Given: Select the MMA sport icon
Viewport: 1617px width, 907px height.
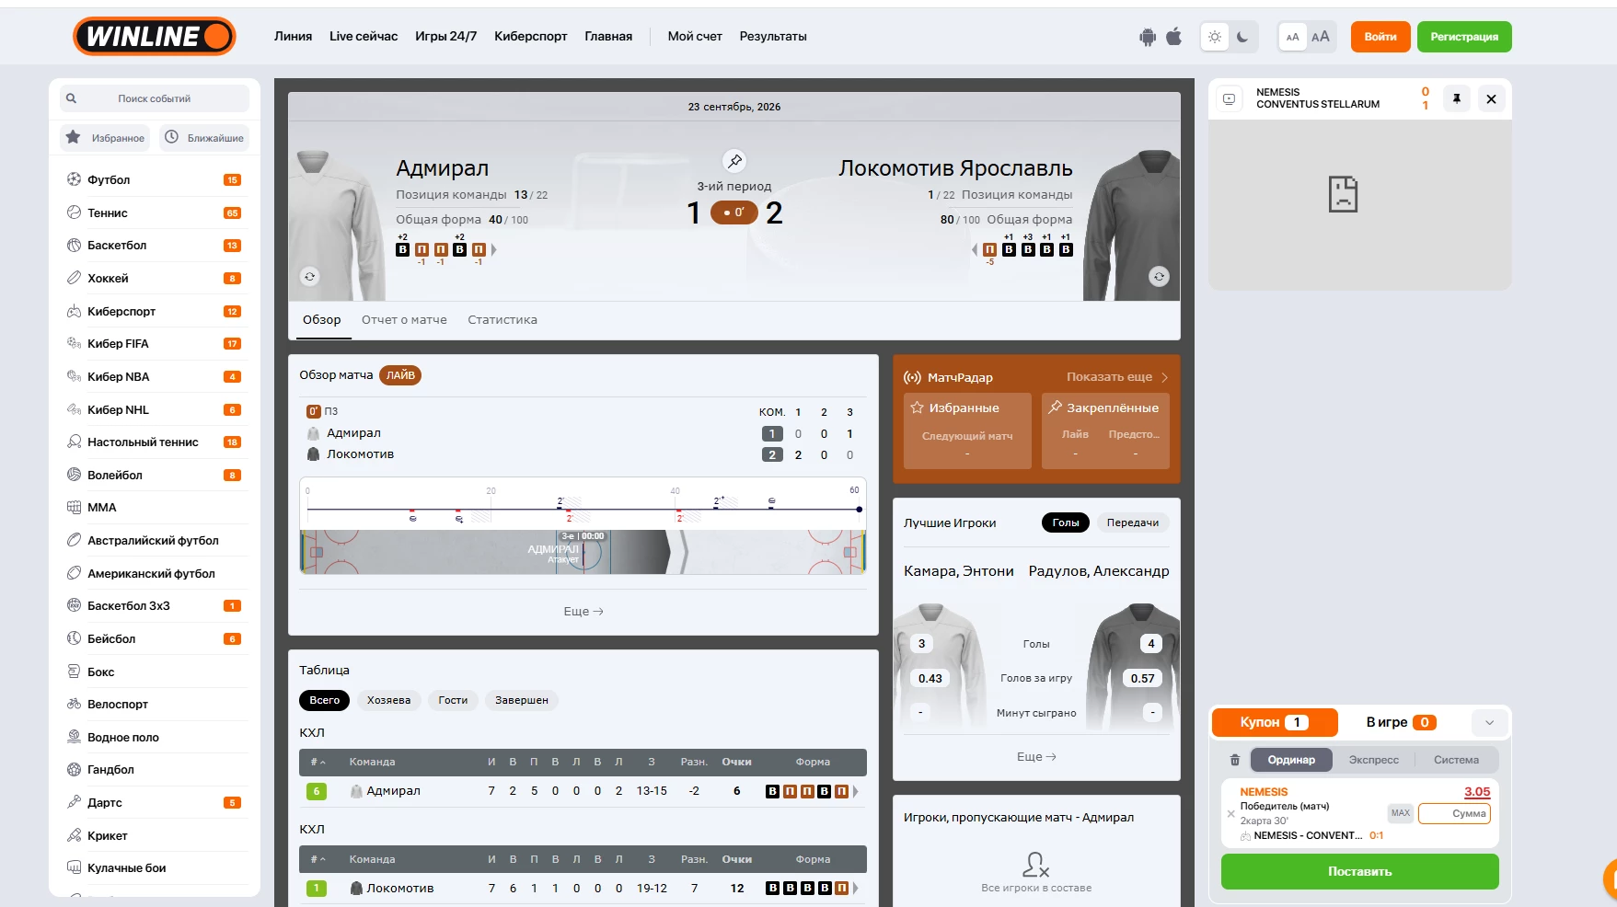Looking at the screenshot, I should [x=75, y=507].
